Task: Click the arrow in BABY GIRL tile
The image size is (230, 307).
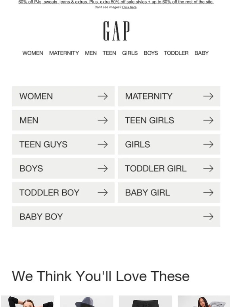Action: pos(208,192)
